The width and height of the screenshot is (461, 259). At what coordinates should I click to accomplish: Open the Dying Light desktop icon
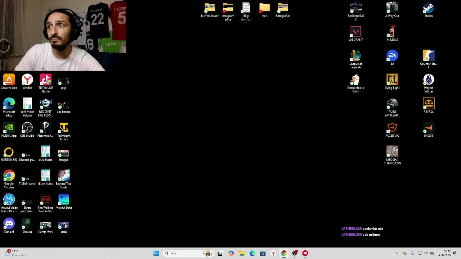click(392, 82)
